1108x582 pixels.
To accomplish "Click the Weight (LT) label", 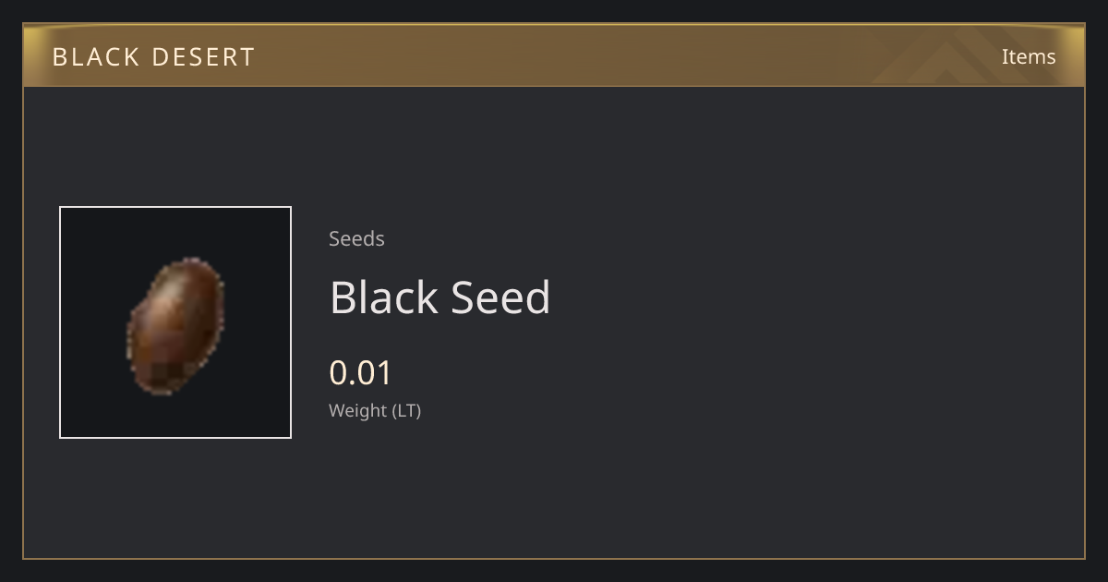I will pos(375,410).
